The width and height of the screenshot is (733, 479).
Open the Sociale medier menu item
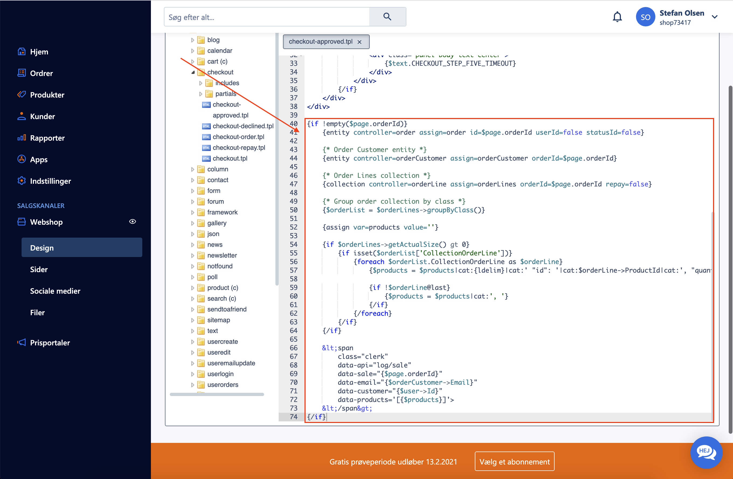(x=55, y=291)
